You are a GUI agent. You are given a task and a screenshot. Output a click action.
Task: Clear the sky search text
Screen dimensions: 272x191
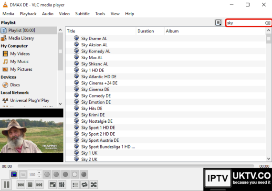pos(268,23)
